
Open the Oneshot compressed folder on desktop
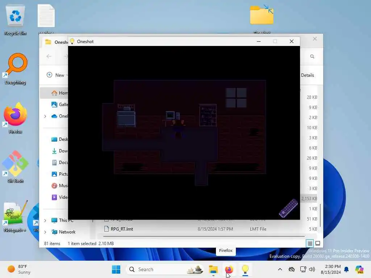(x=262, y=19)
